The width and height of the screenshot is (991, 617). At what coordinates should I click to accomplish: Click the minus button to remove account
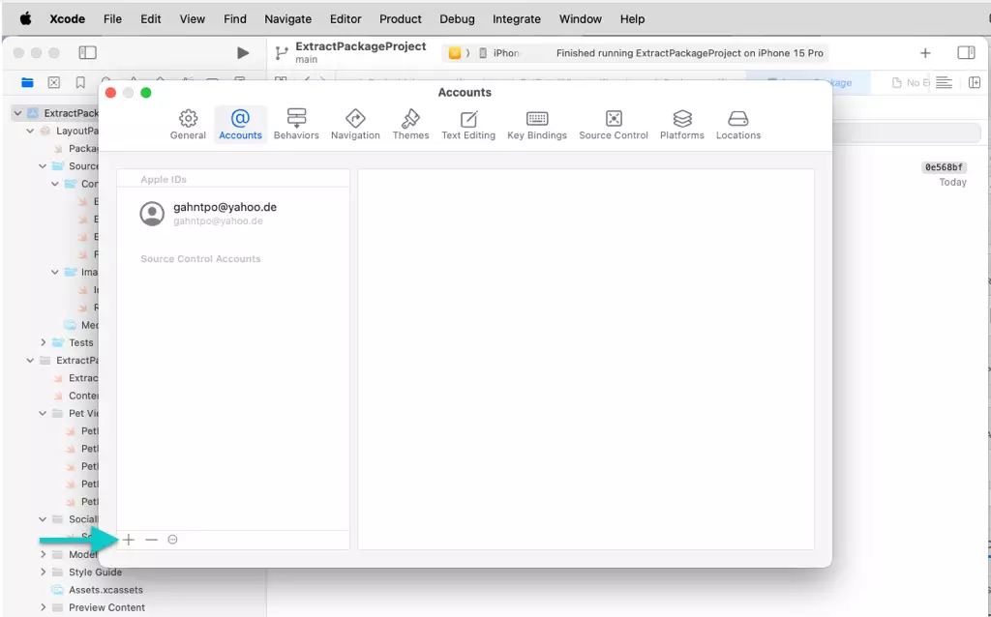[x=151, y=540]
